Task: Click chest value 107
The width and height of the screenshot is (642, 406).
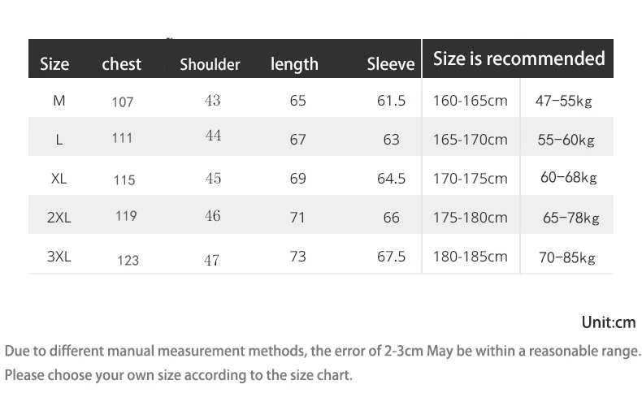Action: (123, 102)
